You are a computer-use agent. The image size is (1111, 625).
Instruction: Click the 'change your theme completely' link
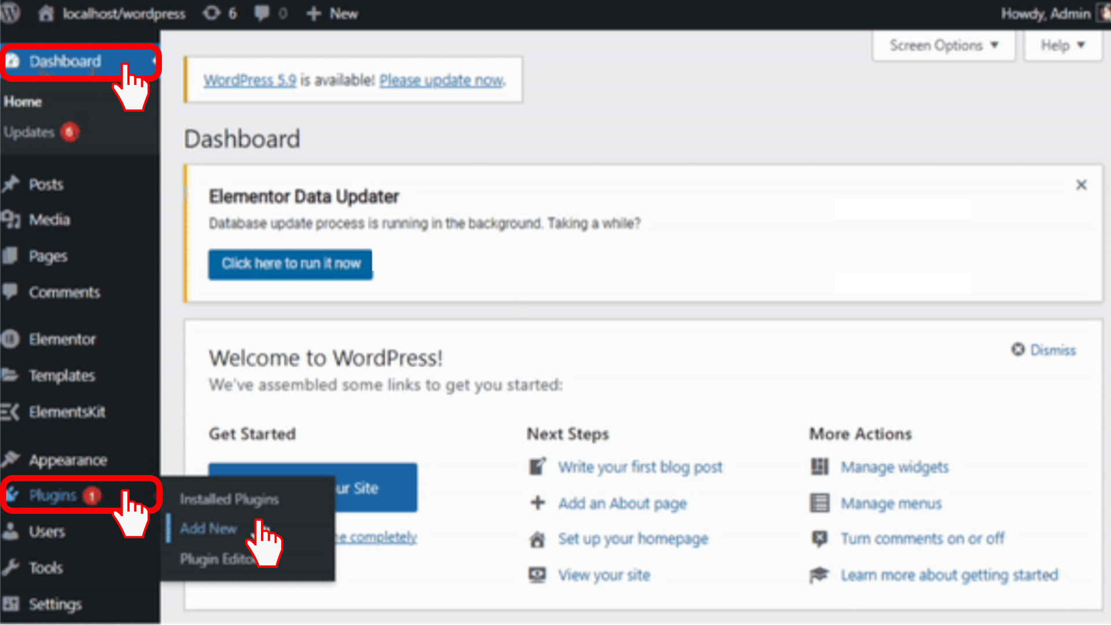click(x=376, y=537)
